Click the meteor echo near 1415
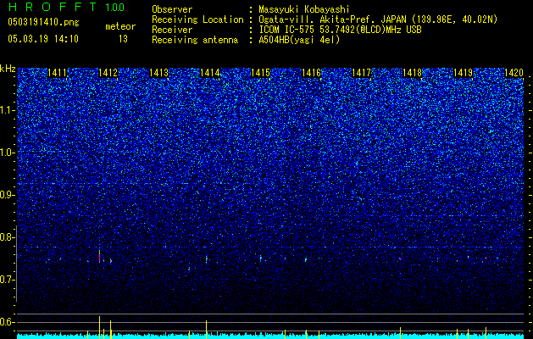Viewport: 533px width, 339px height. click(261, 258)
